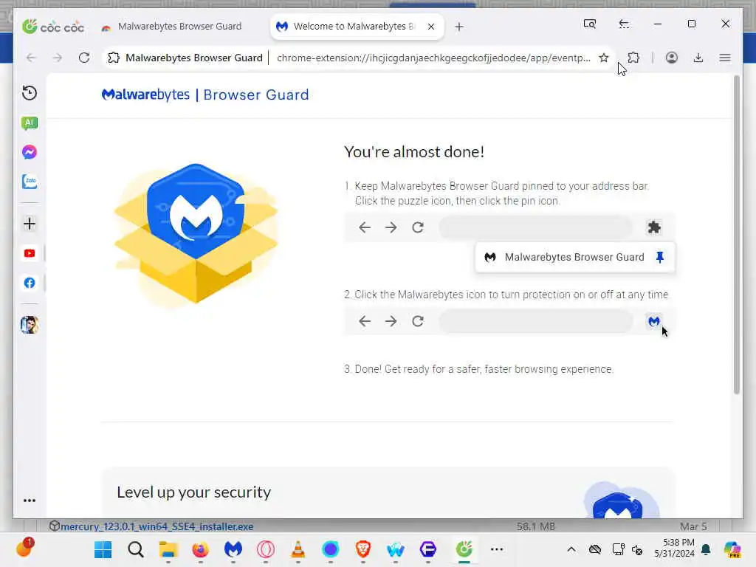This screenshot has width=756, height=567.
Task: Open Messenger from the sidebar
Action: [30, 152]
